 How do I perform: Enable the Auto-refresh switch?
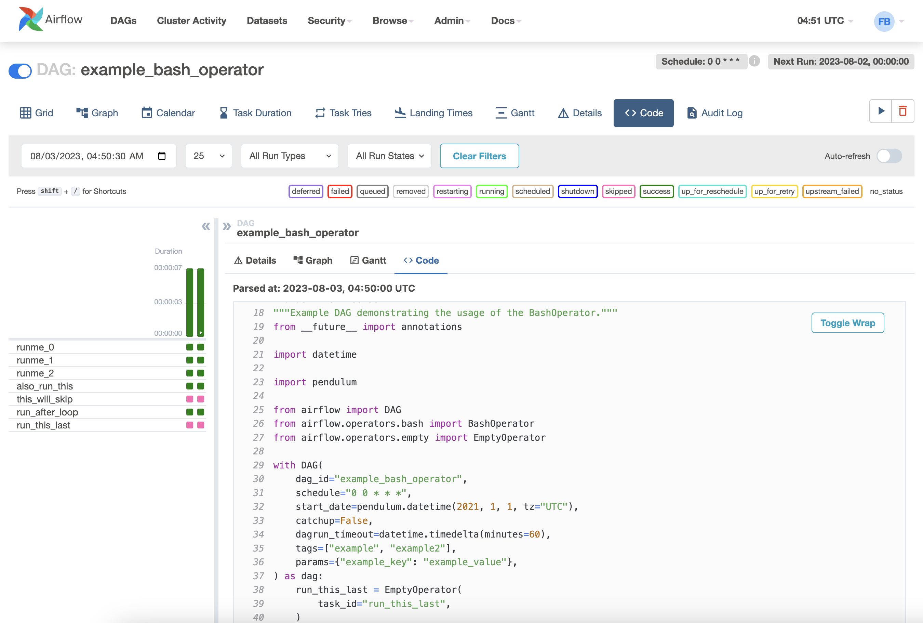click(x=889, y=156)
